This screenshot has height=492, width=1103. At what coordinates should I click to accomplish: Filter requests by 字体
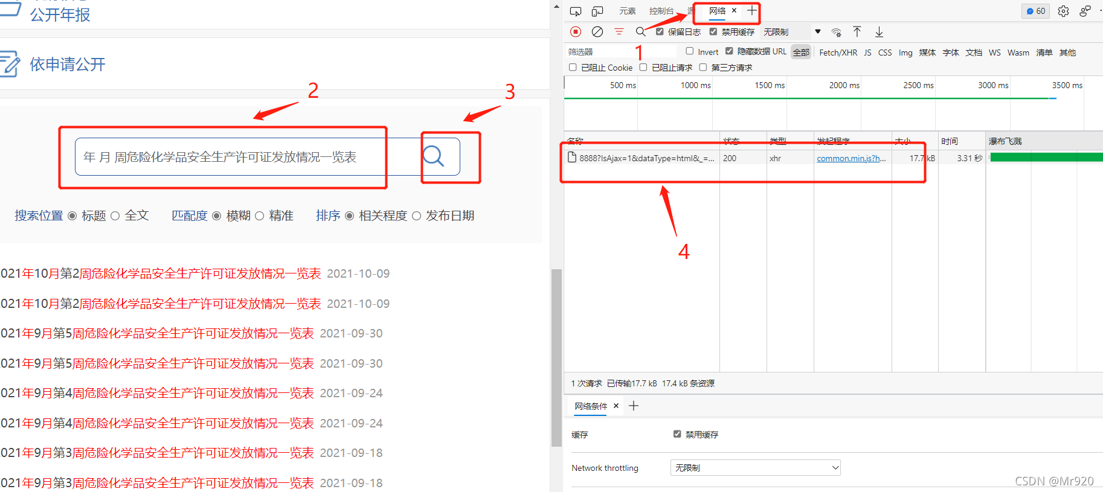951,53
